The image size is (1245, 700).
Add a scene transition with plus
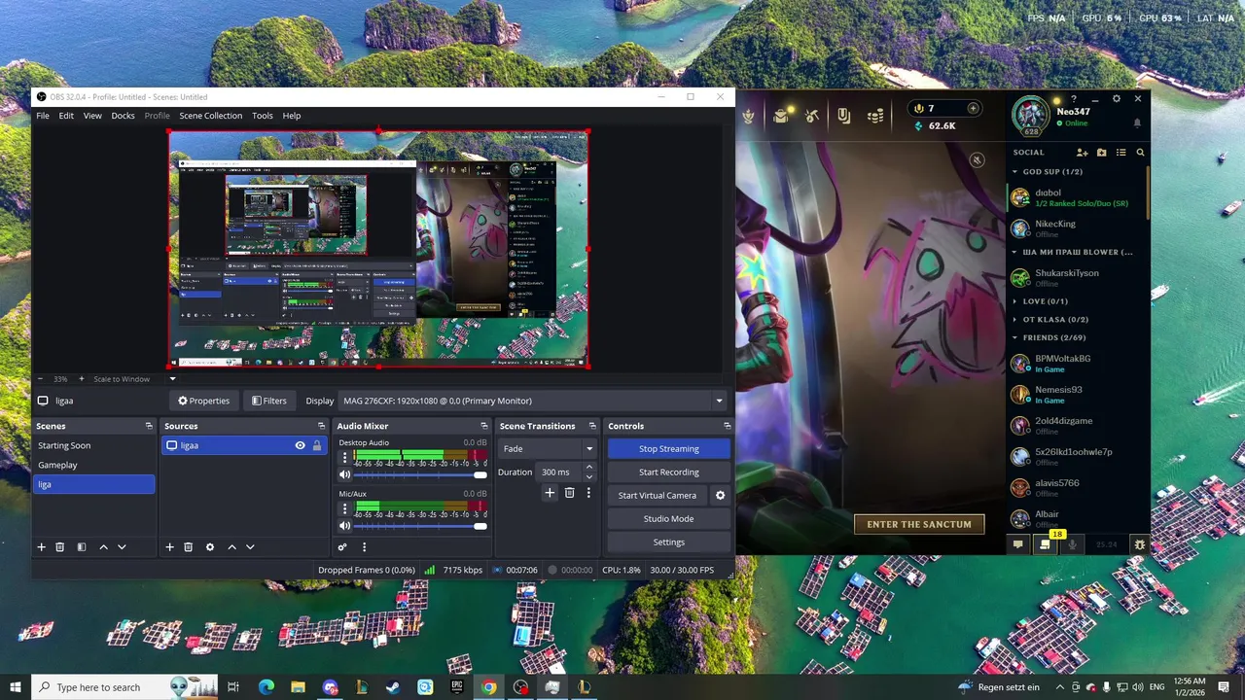[x=550, y=493]
